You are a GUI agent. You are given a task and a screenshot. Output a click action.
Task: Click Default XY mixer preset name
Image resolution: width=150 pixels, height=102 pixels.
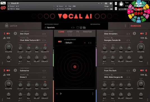point(69,43)
